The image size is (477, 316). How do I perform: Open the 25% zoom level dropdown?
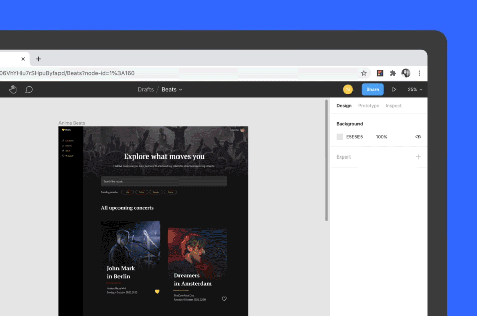[x=415, y=89]
